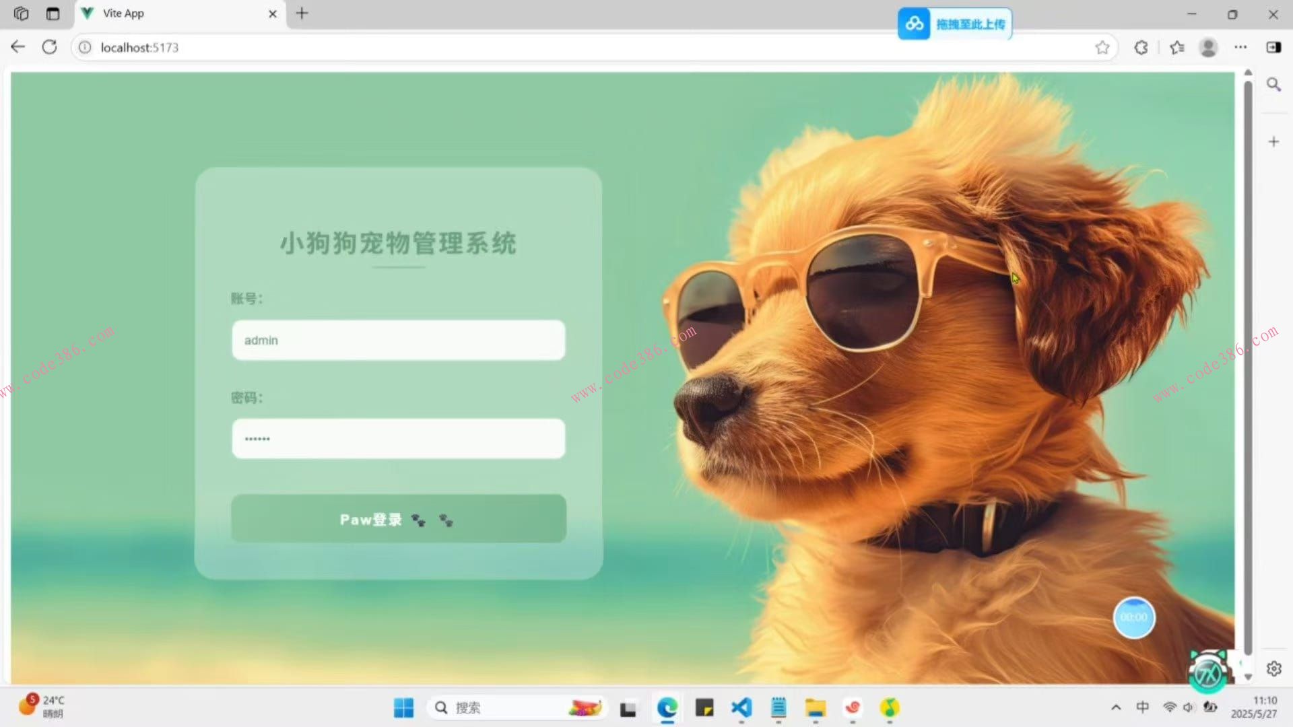
Task: Click the upload cloud icon on 拖拽至此上传 banner
Action: (914, 23)
